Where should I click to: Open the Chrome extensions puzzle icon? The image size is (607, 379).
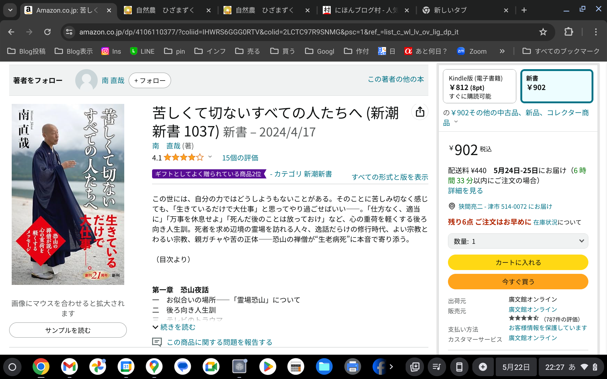point(568,32)
